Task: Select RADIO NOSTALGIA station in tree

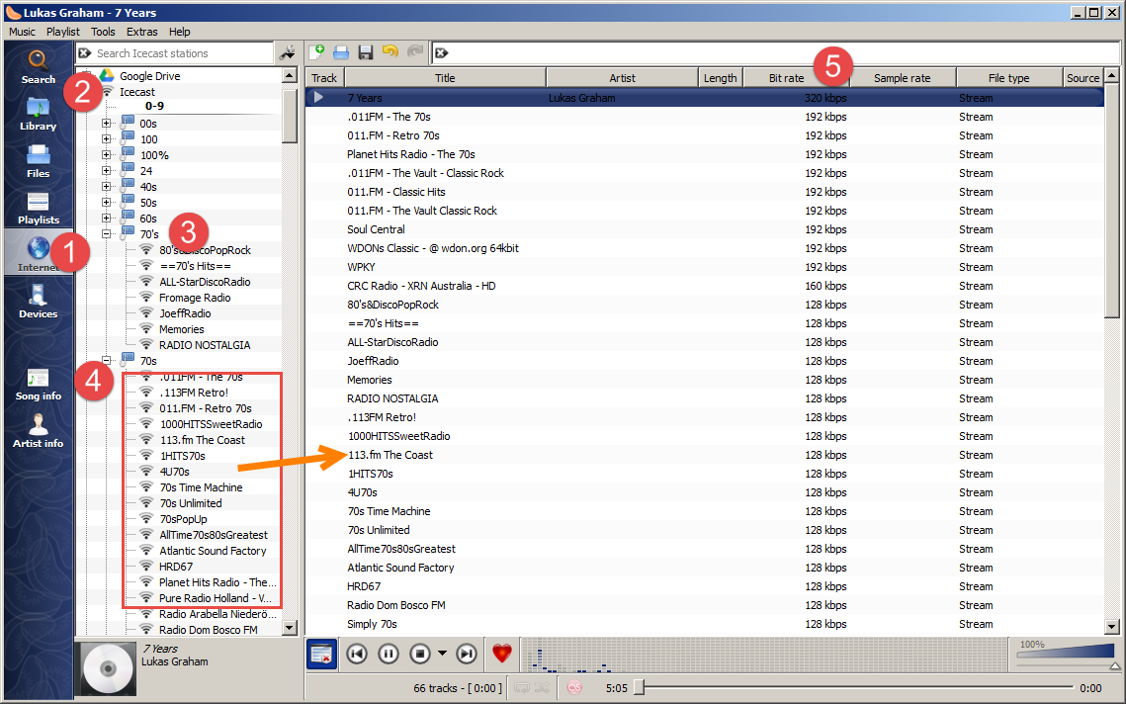Action: point(205,345)
